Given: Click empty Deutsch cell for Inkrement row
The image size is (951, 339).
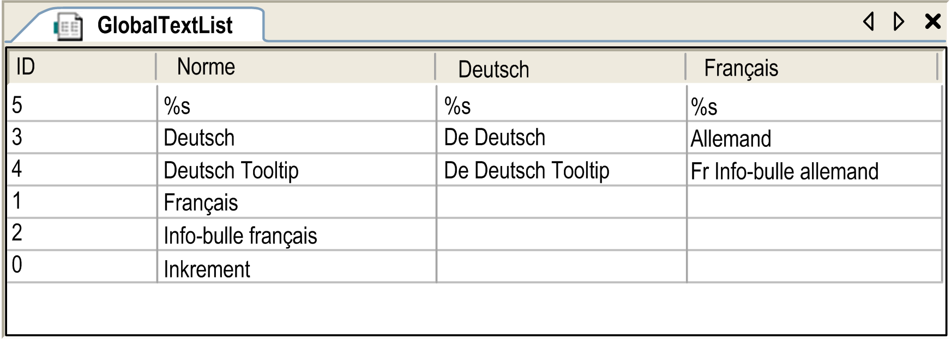Looking at the screenshot, I should [561, 267].
